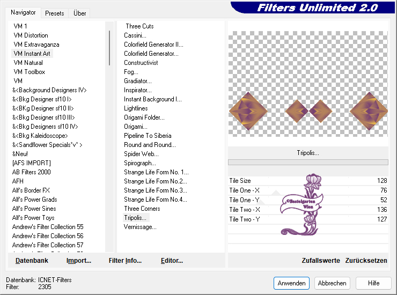Select VM Instant Art category
397x295 pixels.
(32, 54)
